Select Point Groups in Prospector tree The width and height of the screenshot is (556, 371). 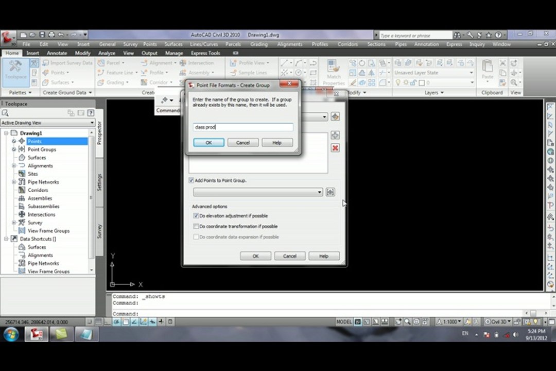pyautogui.click(x=42, y=149)
